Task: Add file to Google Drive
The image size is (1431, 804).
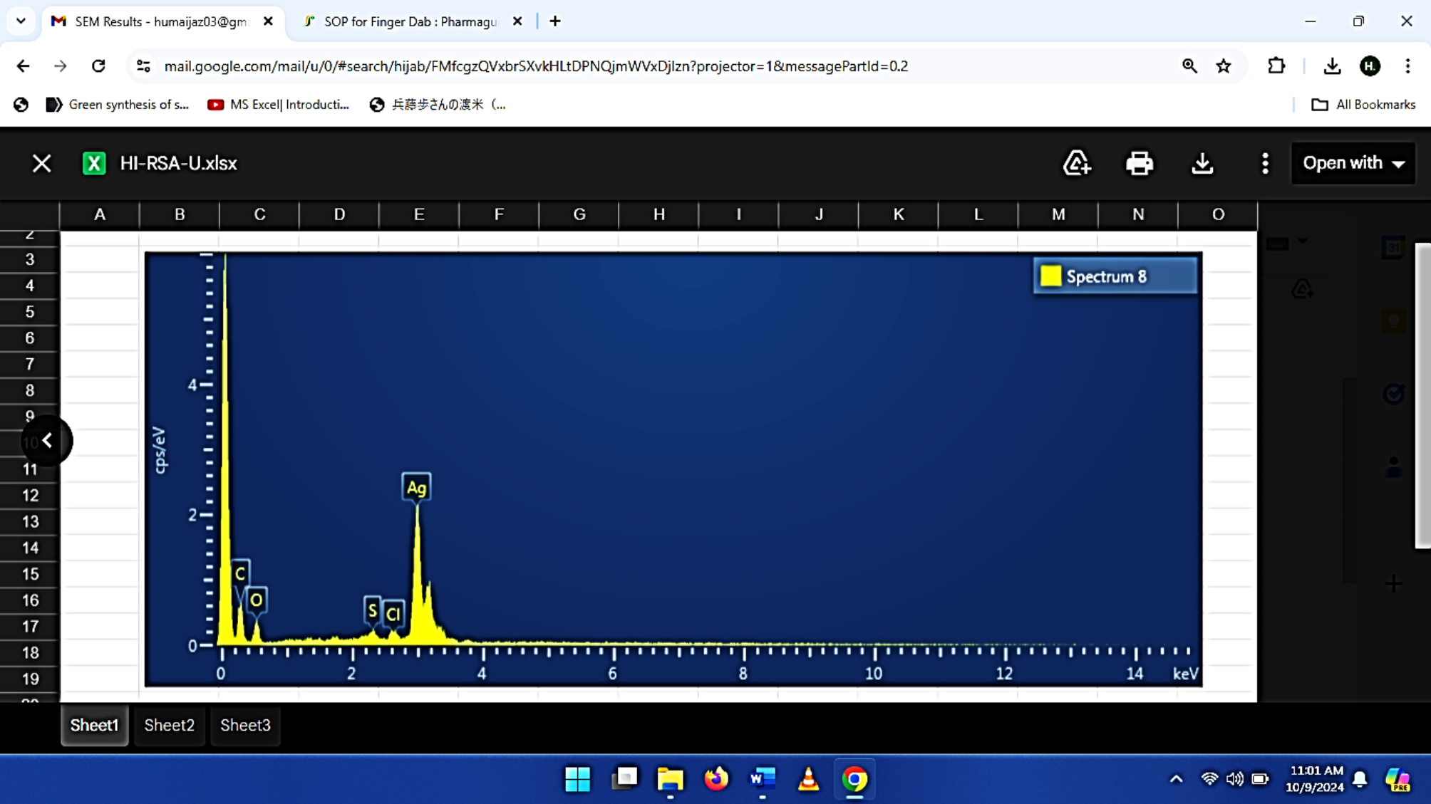Action: [1077, 163]
